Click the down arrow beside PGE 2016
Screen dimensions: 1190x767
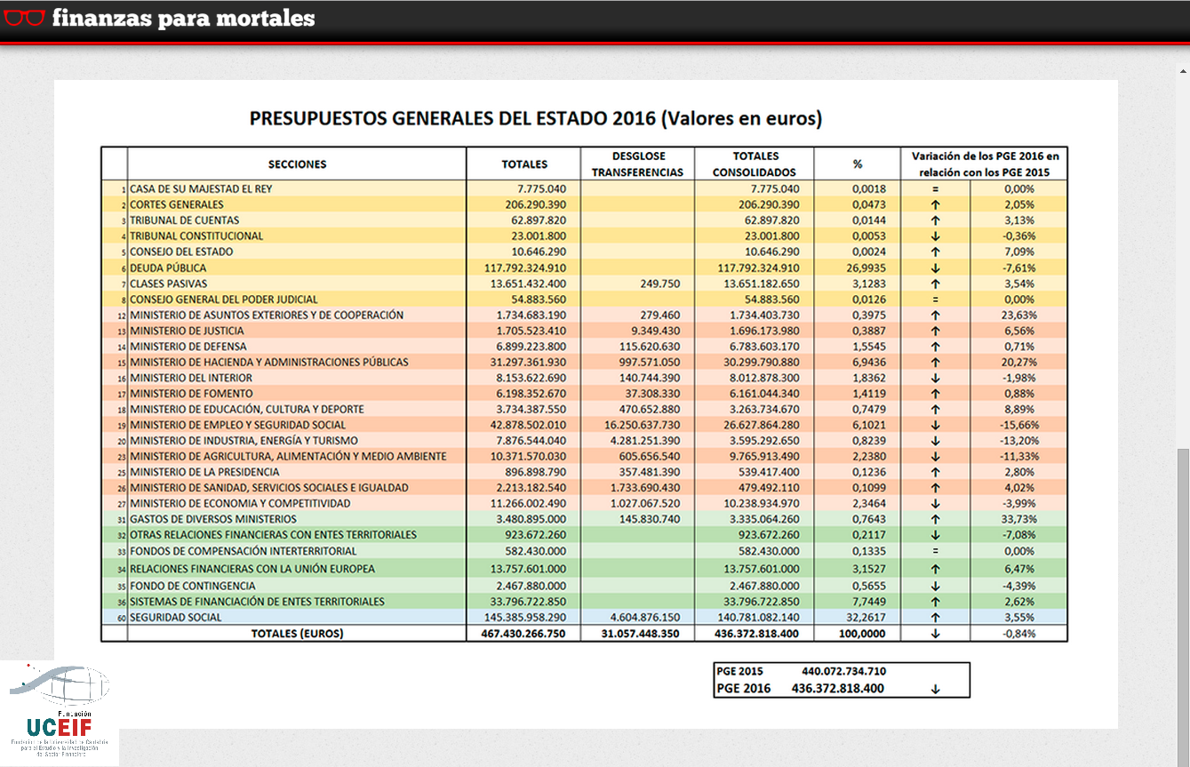pos(935,689)
